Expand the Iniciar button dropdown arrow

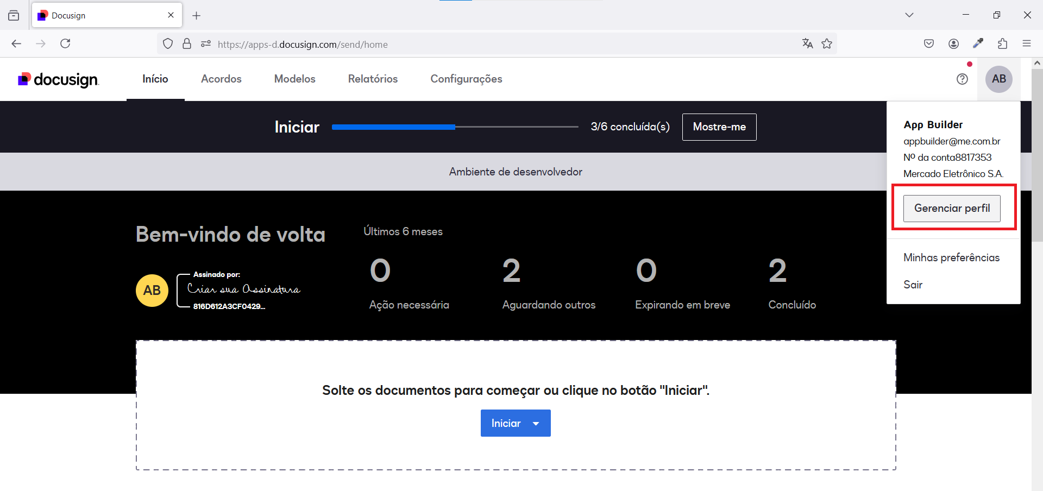(x=536, y=424)
